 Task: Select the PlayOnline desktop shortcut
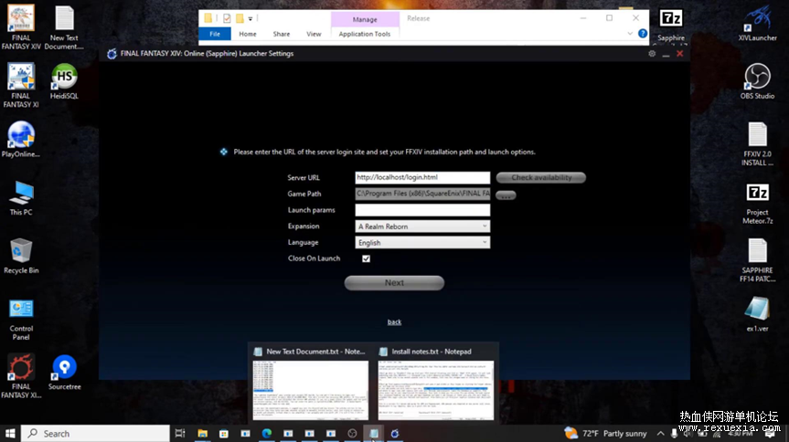(x=21, y=140)
